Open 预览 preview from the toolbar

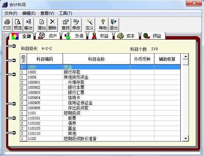(x=18, y=25)
